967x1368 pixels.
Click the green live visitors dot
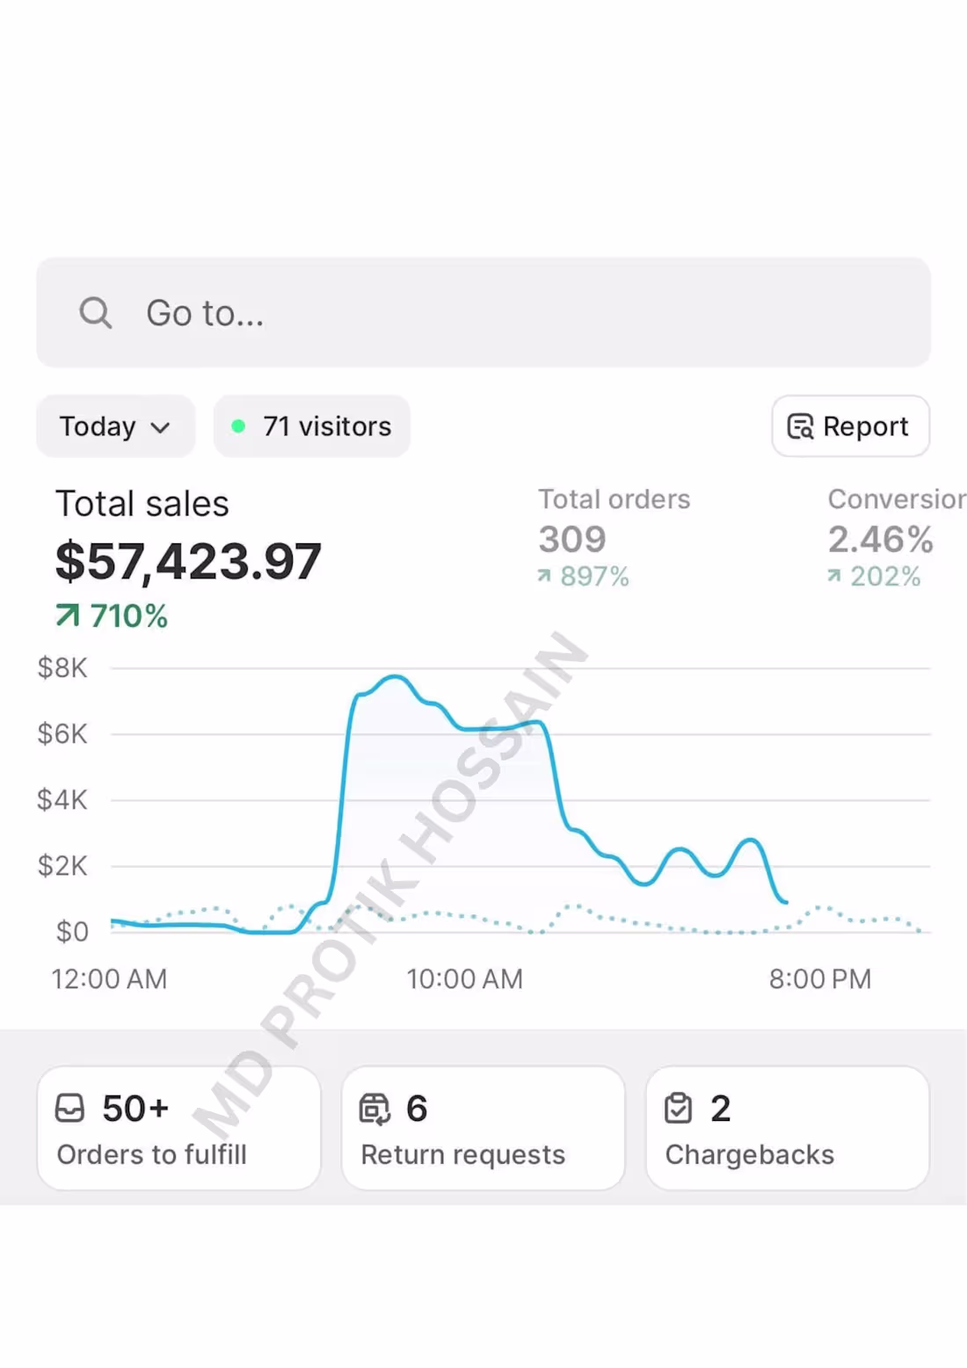coord(238,426)
